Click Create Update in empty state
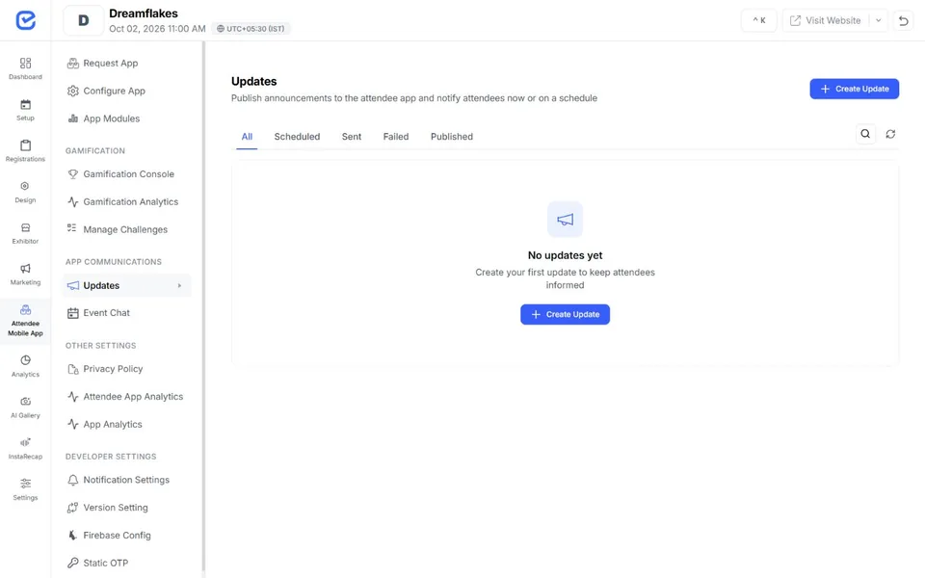The image size is (925, 578). coord(566,314)
